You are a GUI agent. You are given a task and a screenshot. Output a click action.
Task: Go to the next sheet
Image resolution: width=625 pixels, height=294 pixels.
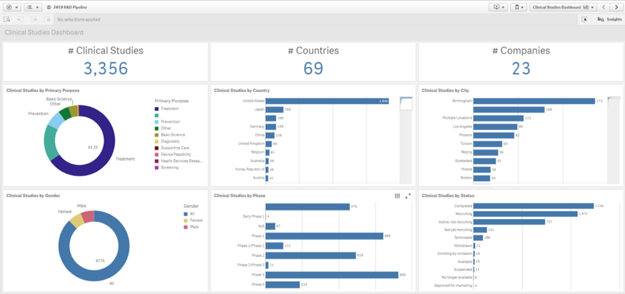click(x=616, y=7)
